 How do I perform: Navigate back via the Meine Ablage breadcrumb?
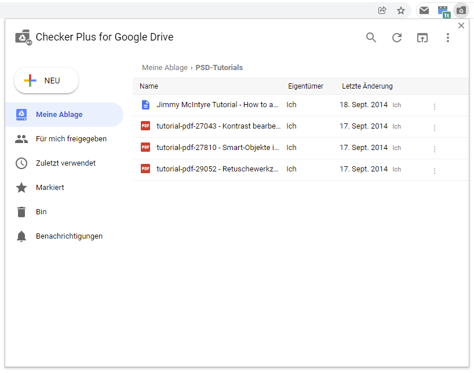click(x=165, y=67)
